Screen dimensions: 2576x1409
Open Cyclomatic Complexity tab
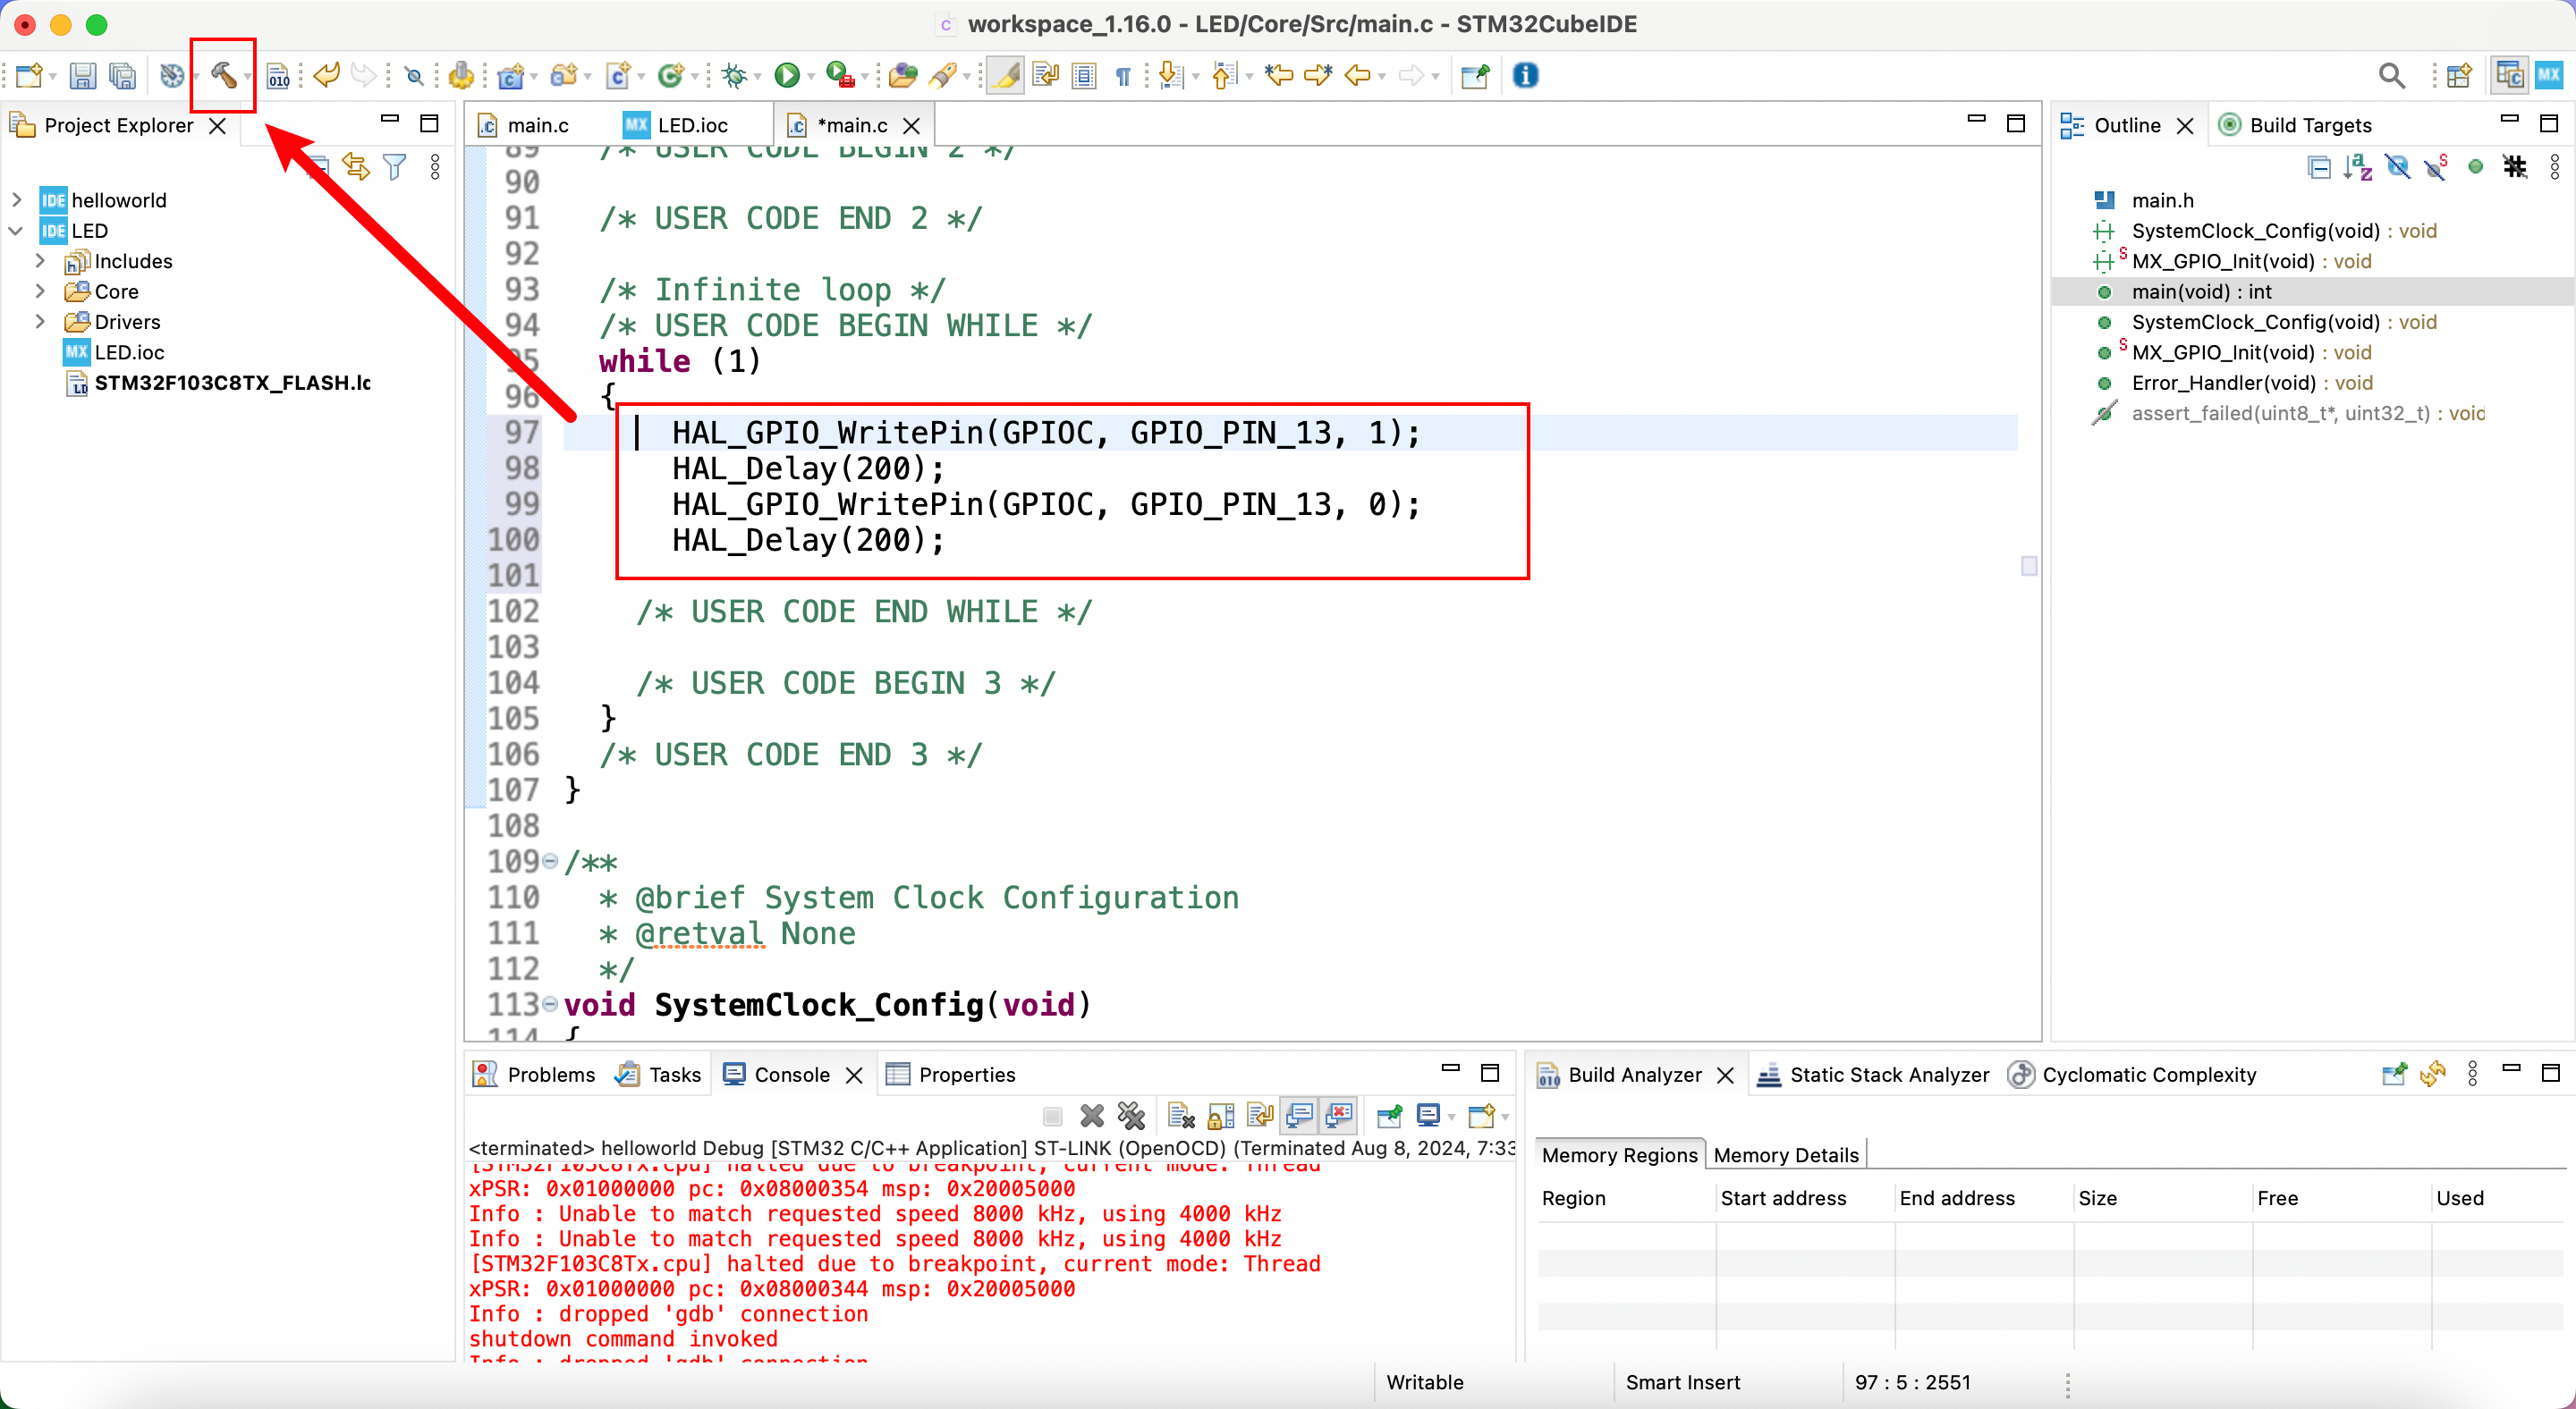[2132, 1075]
